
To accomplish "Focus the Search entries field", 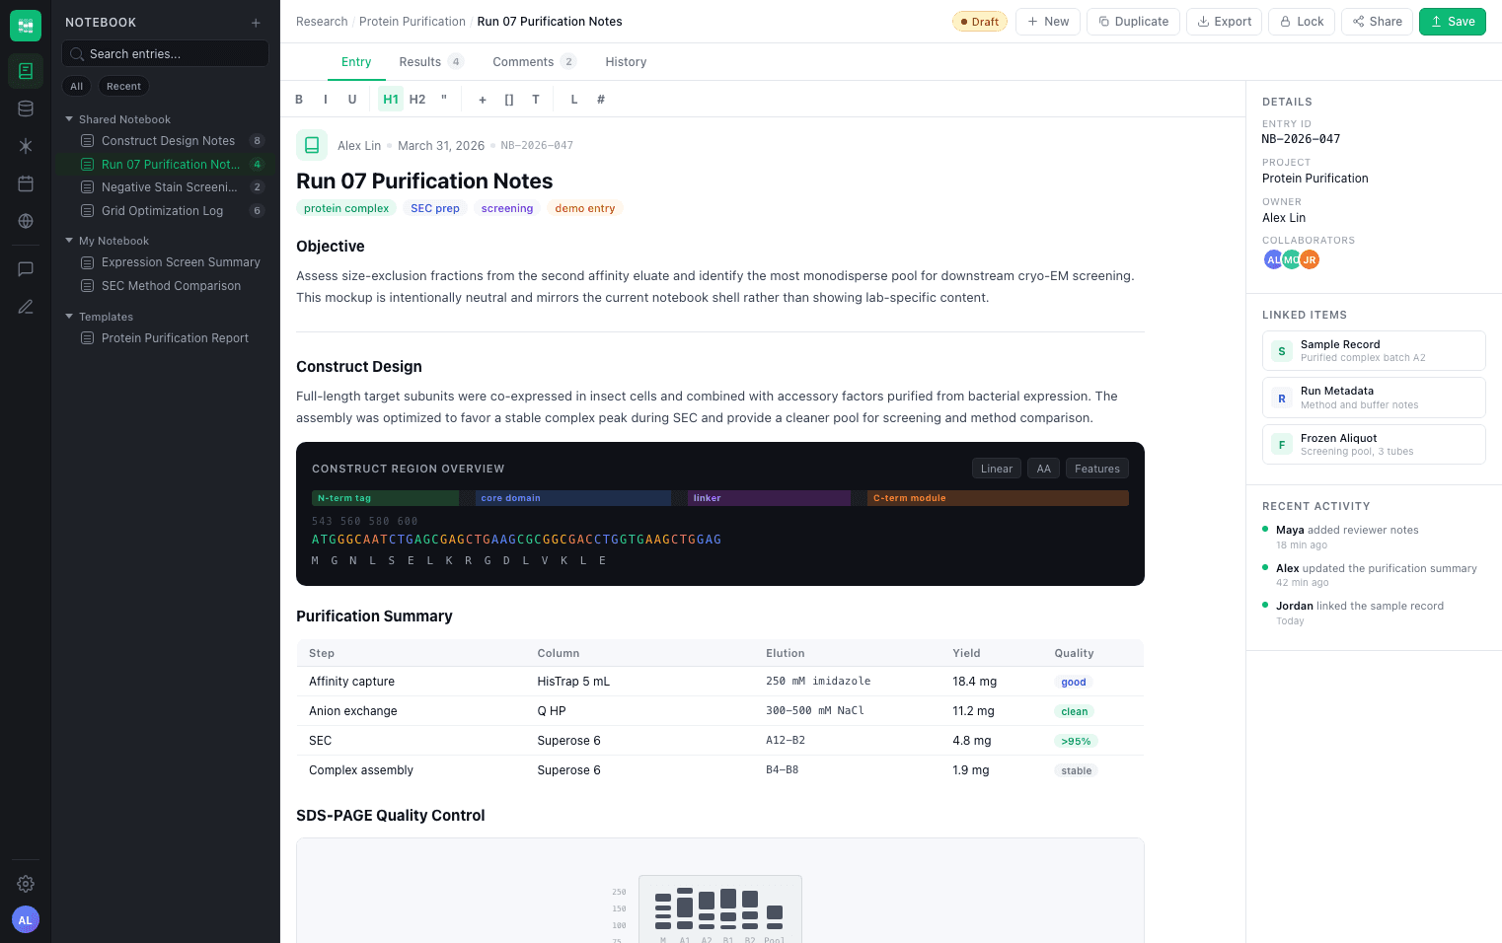I will [x=165, y=54].
